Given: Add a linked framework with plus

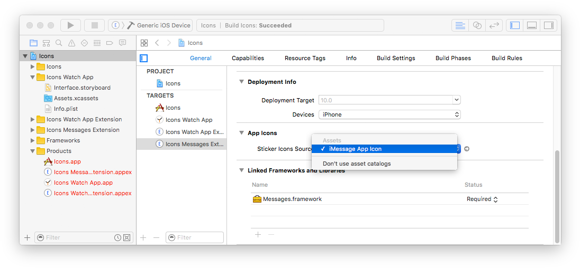Looking at the screenshot, I should pyautogui.click(x=258, y=234).
